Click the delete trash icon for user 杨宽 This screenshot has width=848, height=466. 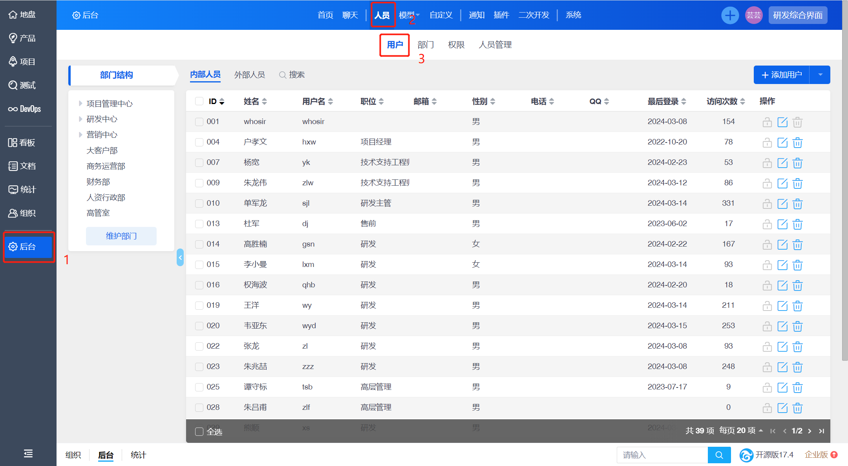tap(797, 163)
